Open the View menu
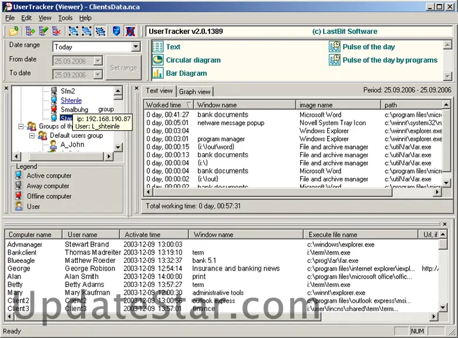The height and width of the screenshot is (338, 458). 45,18
